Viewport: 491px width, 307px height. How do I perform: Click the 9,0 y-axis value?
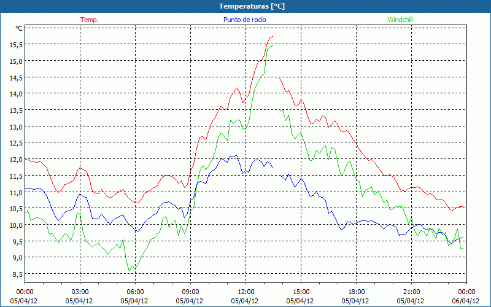tap(17, 258)
